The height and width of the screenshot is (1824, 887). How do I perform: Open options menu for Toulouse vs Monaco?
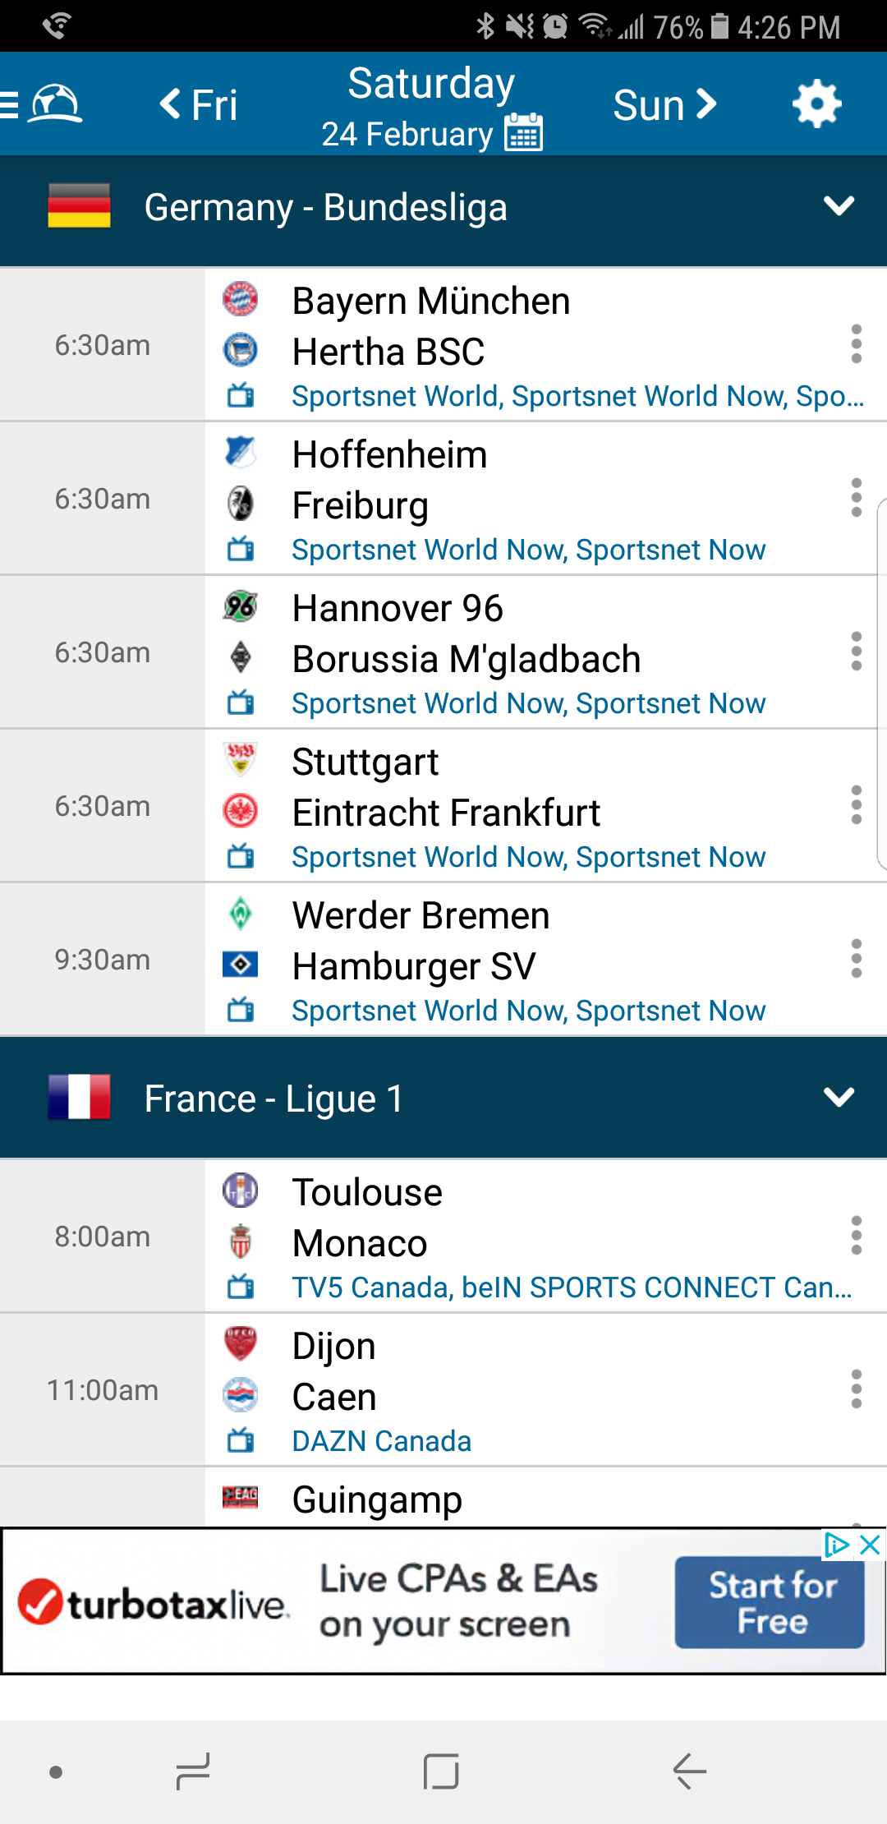tap(856, 1236)
